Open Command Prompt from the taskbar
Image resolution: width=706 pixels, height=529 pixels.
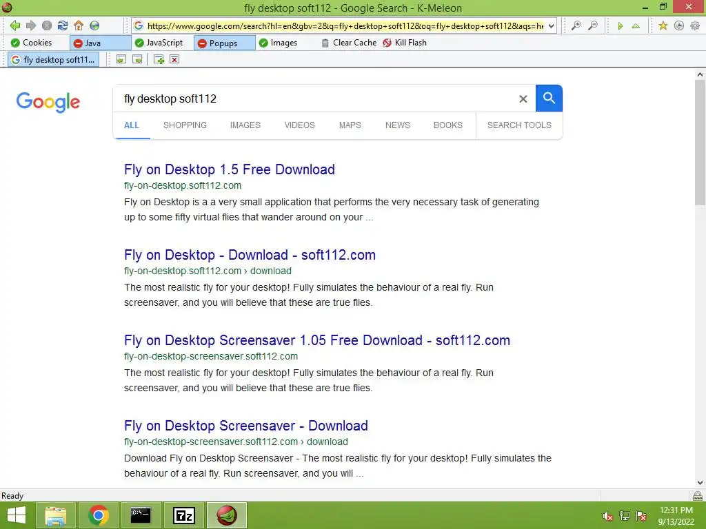point(141,515)
